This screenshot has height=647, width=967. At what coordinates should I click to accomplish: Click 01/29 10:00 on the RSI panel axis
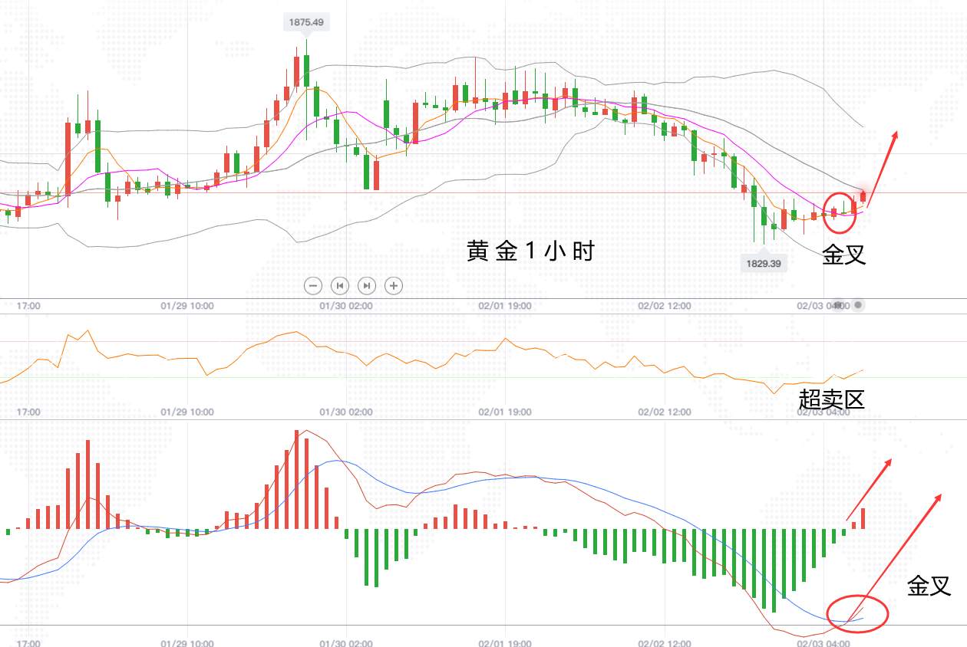click(x=187, y=412)
